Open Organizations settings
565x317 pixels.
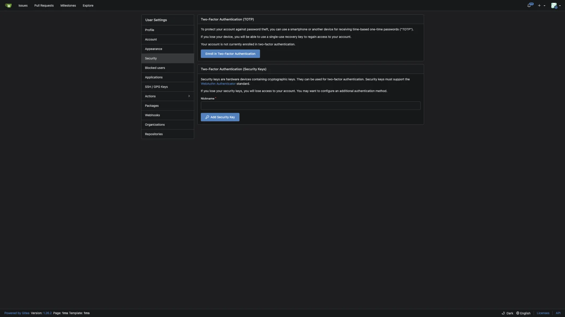coord(168,125)
